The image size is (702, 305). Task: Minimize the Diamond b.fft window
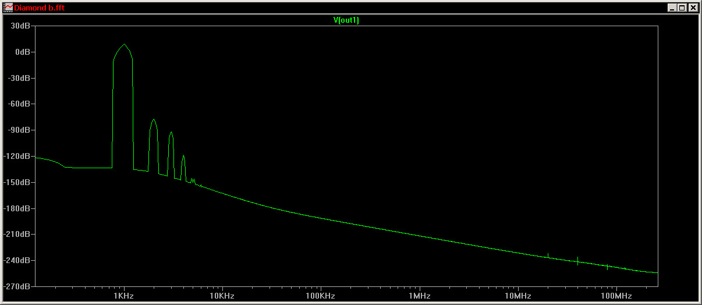click(x=673, y=8)
